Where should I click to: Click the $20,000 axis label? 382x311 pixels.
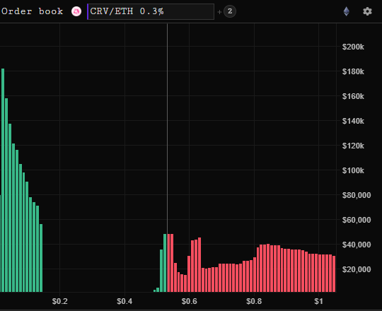[357, 269]
